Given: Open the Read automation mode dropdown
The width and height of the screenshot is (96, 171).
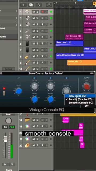Looking at the screenshot, I should pyautogui.click(x=9, y=114).
